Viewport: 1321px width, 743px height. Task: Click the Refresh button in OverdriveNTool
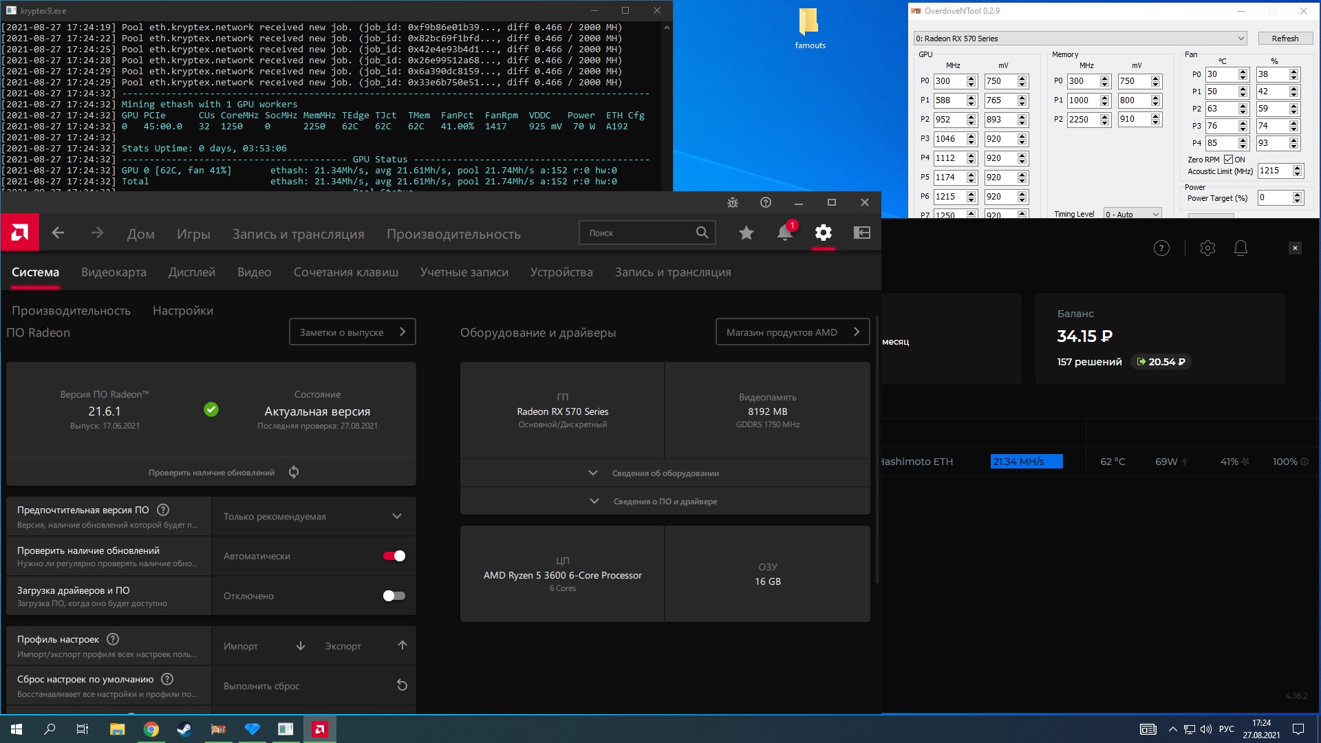[x=1285, y=39]
